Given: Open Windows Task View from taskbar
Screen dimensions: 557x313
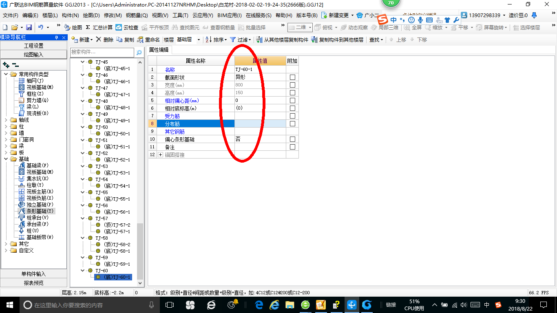Looking at the screenshot, I should [x=170, y=305].
